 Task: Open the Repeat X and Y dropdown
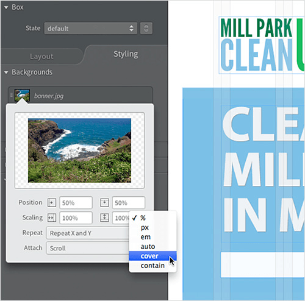coord(88,233)
